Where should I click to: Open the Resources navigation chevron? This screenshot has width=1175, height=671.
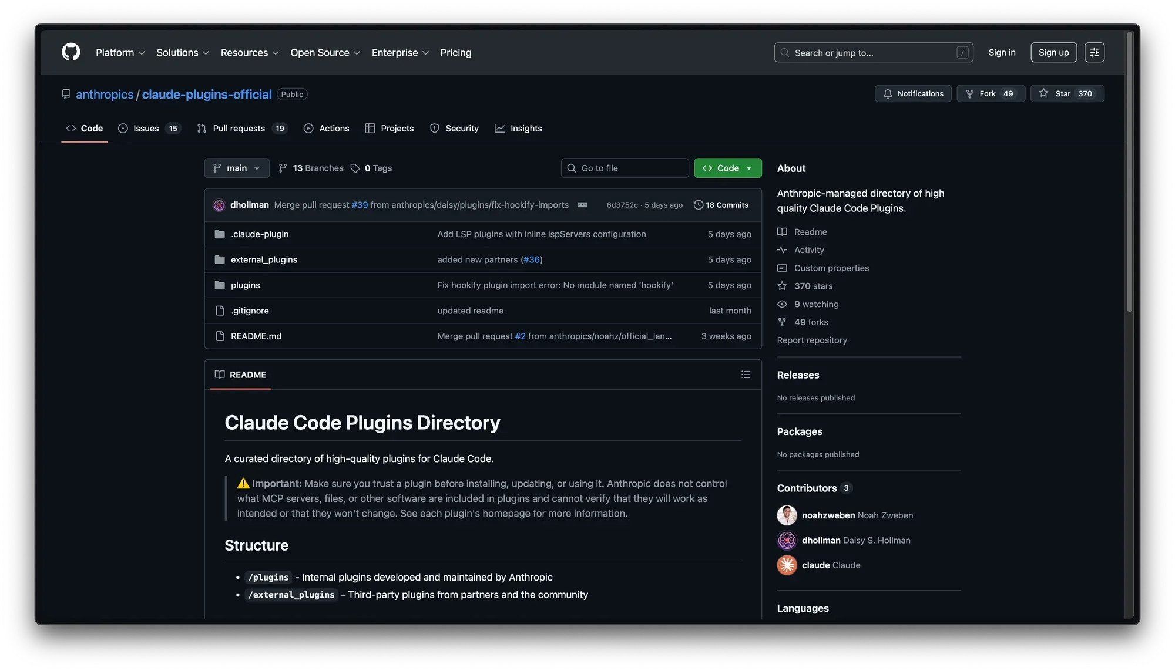pos(275,52)
